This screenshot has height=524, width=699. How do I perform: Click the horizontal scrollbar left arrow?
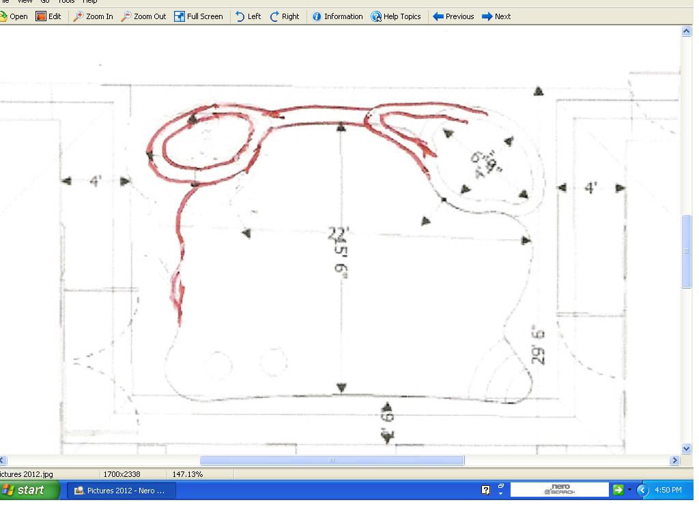[3, 461]
